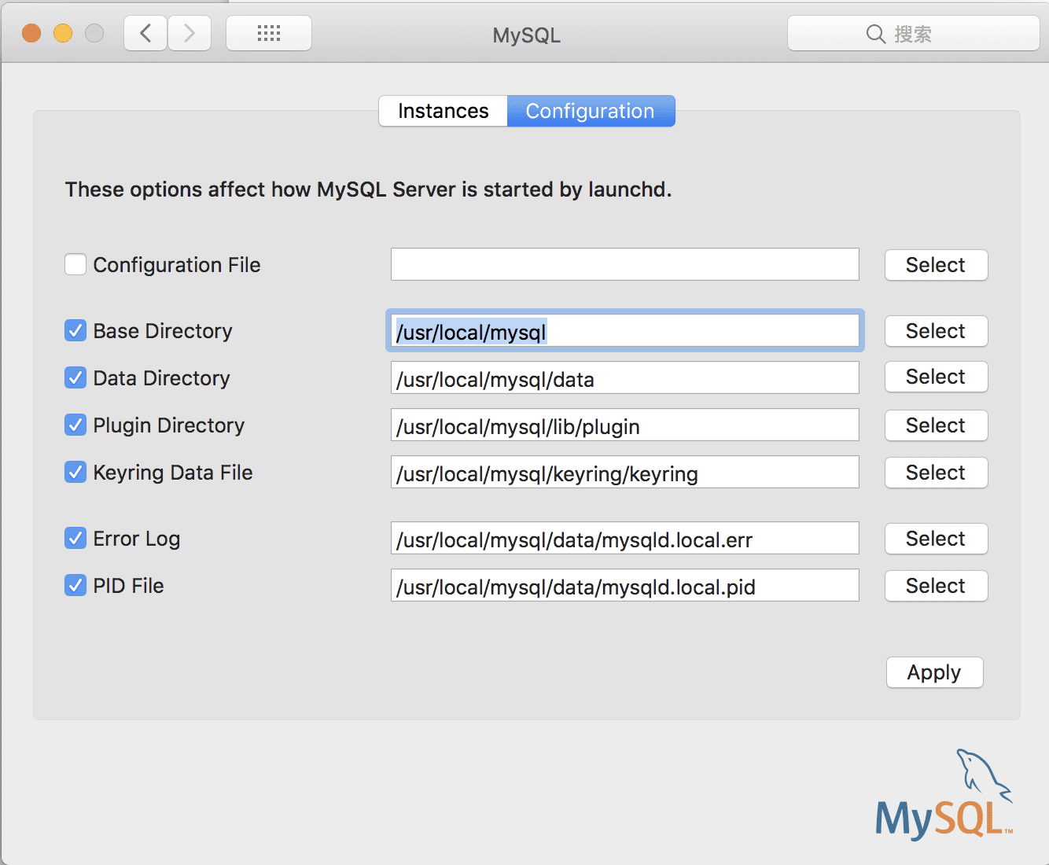Click the search magnifier icon
Image resolution: width=1049 pixels, height=865 pixels.
(875, 34)
